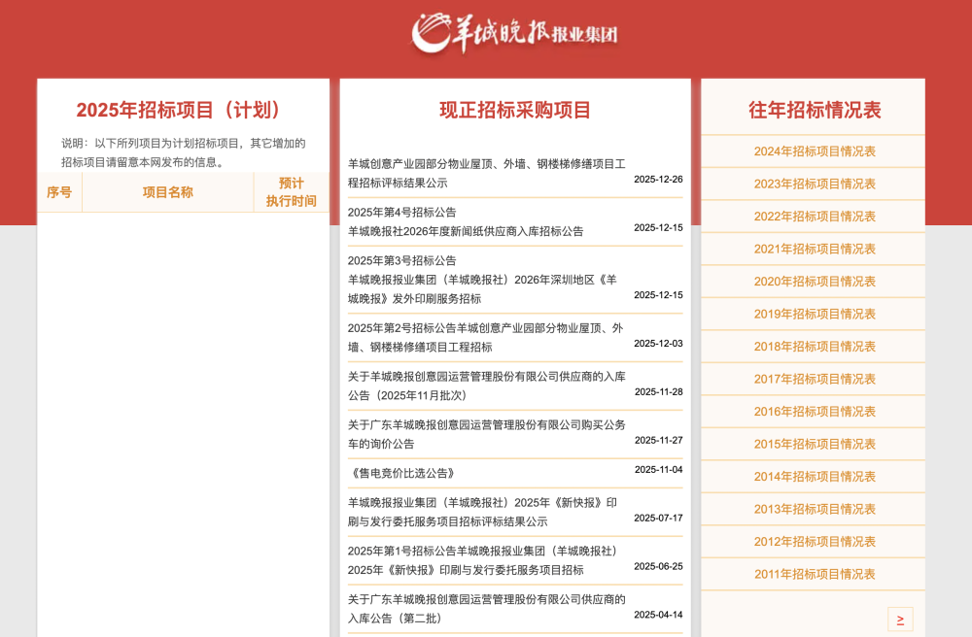View the 2022年招标项目情况表
The width and height of the screenshot is (972, 637).
pyautogui.click(x=815, y=216)
